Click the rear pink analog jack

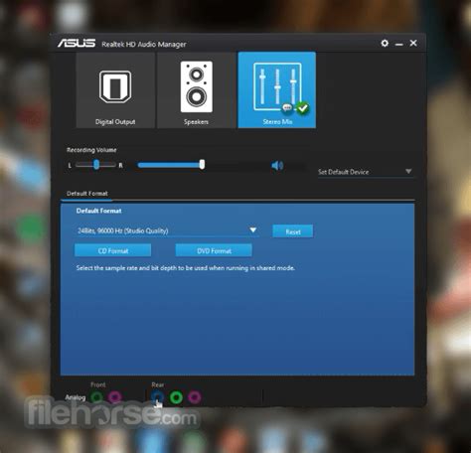point(195,397)
